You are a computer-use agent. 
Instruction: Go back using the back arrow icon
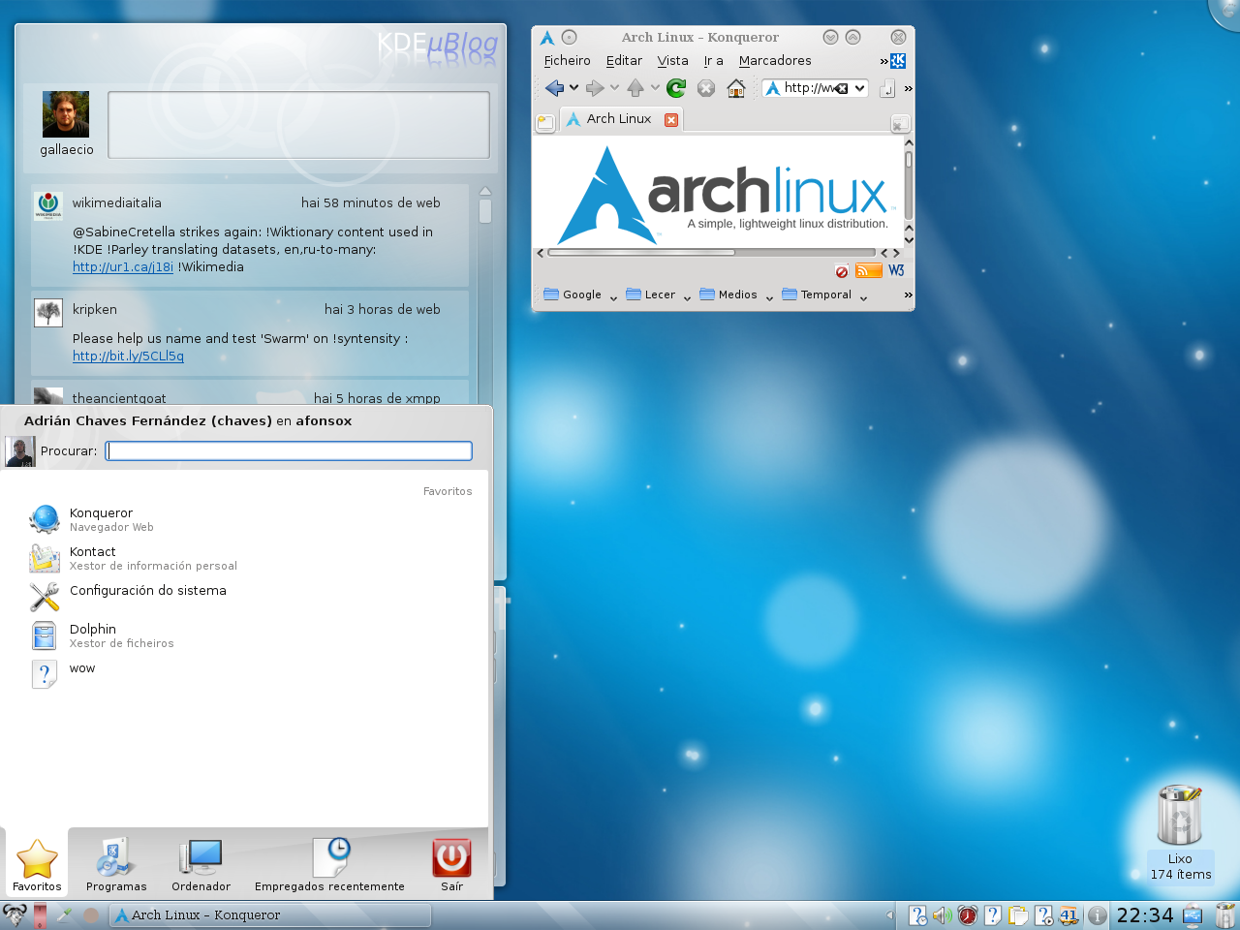pyautogui.click(x=555, y=87)
